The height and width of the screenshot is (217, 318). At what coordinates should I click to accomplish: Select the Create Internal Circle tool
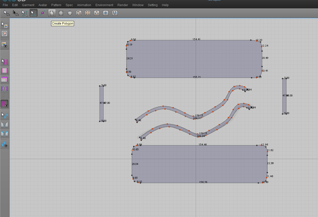(97, 13)
